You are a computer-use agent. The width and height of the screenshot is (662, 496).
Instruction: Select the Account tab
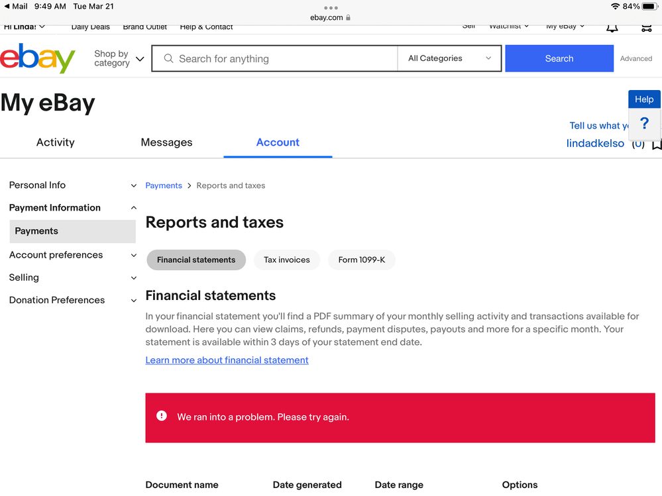click(278, 142)
